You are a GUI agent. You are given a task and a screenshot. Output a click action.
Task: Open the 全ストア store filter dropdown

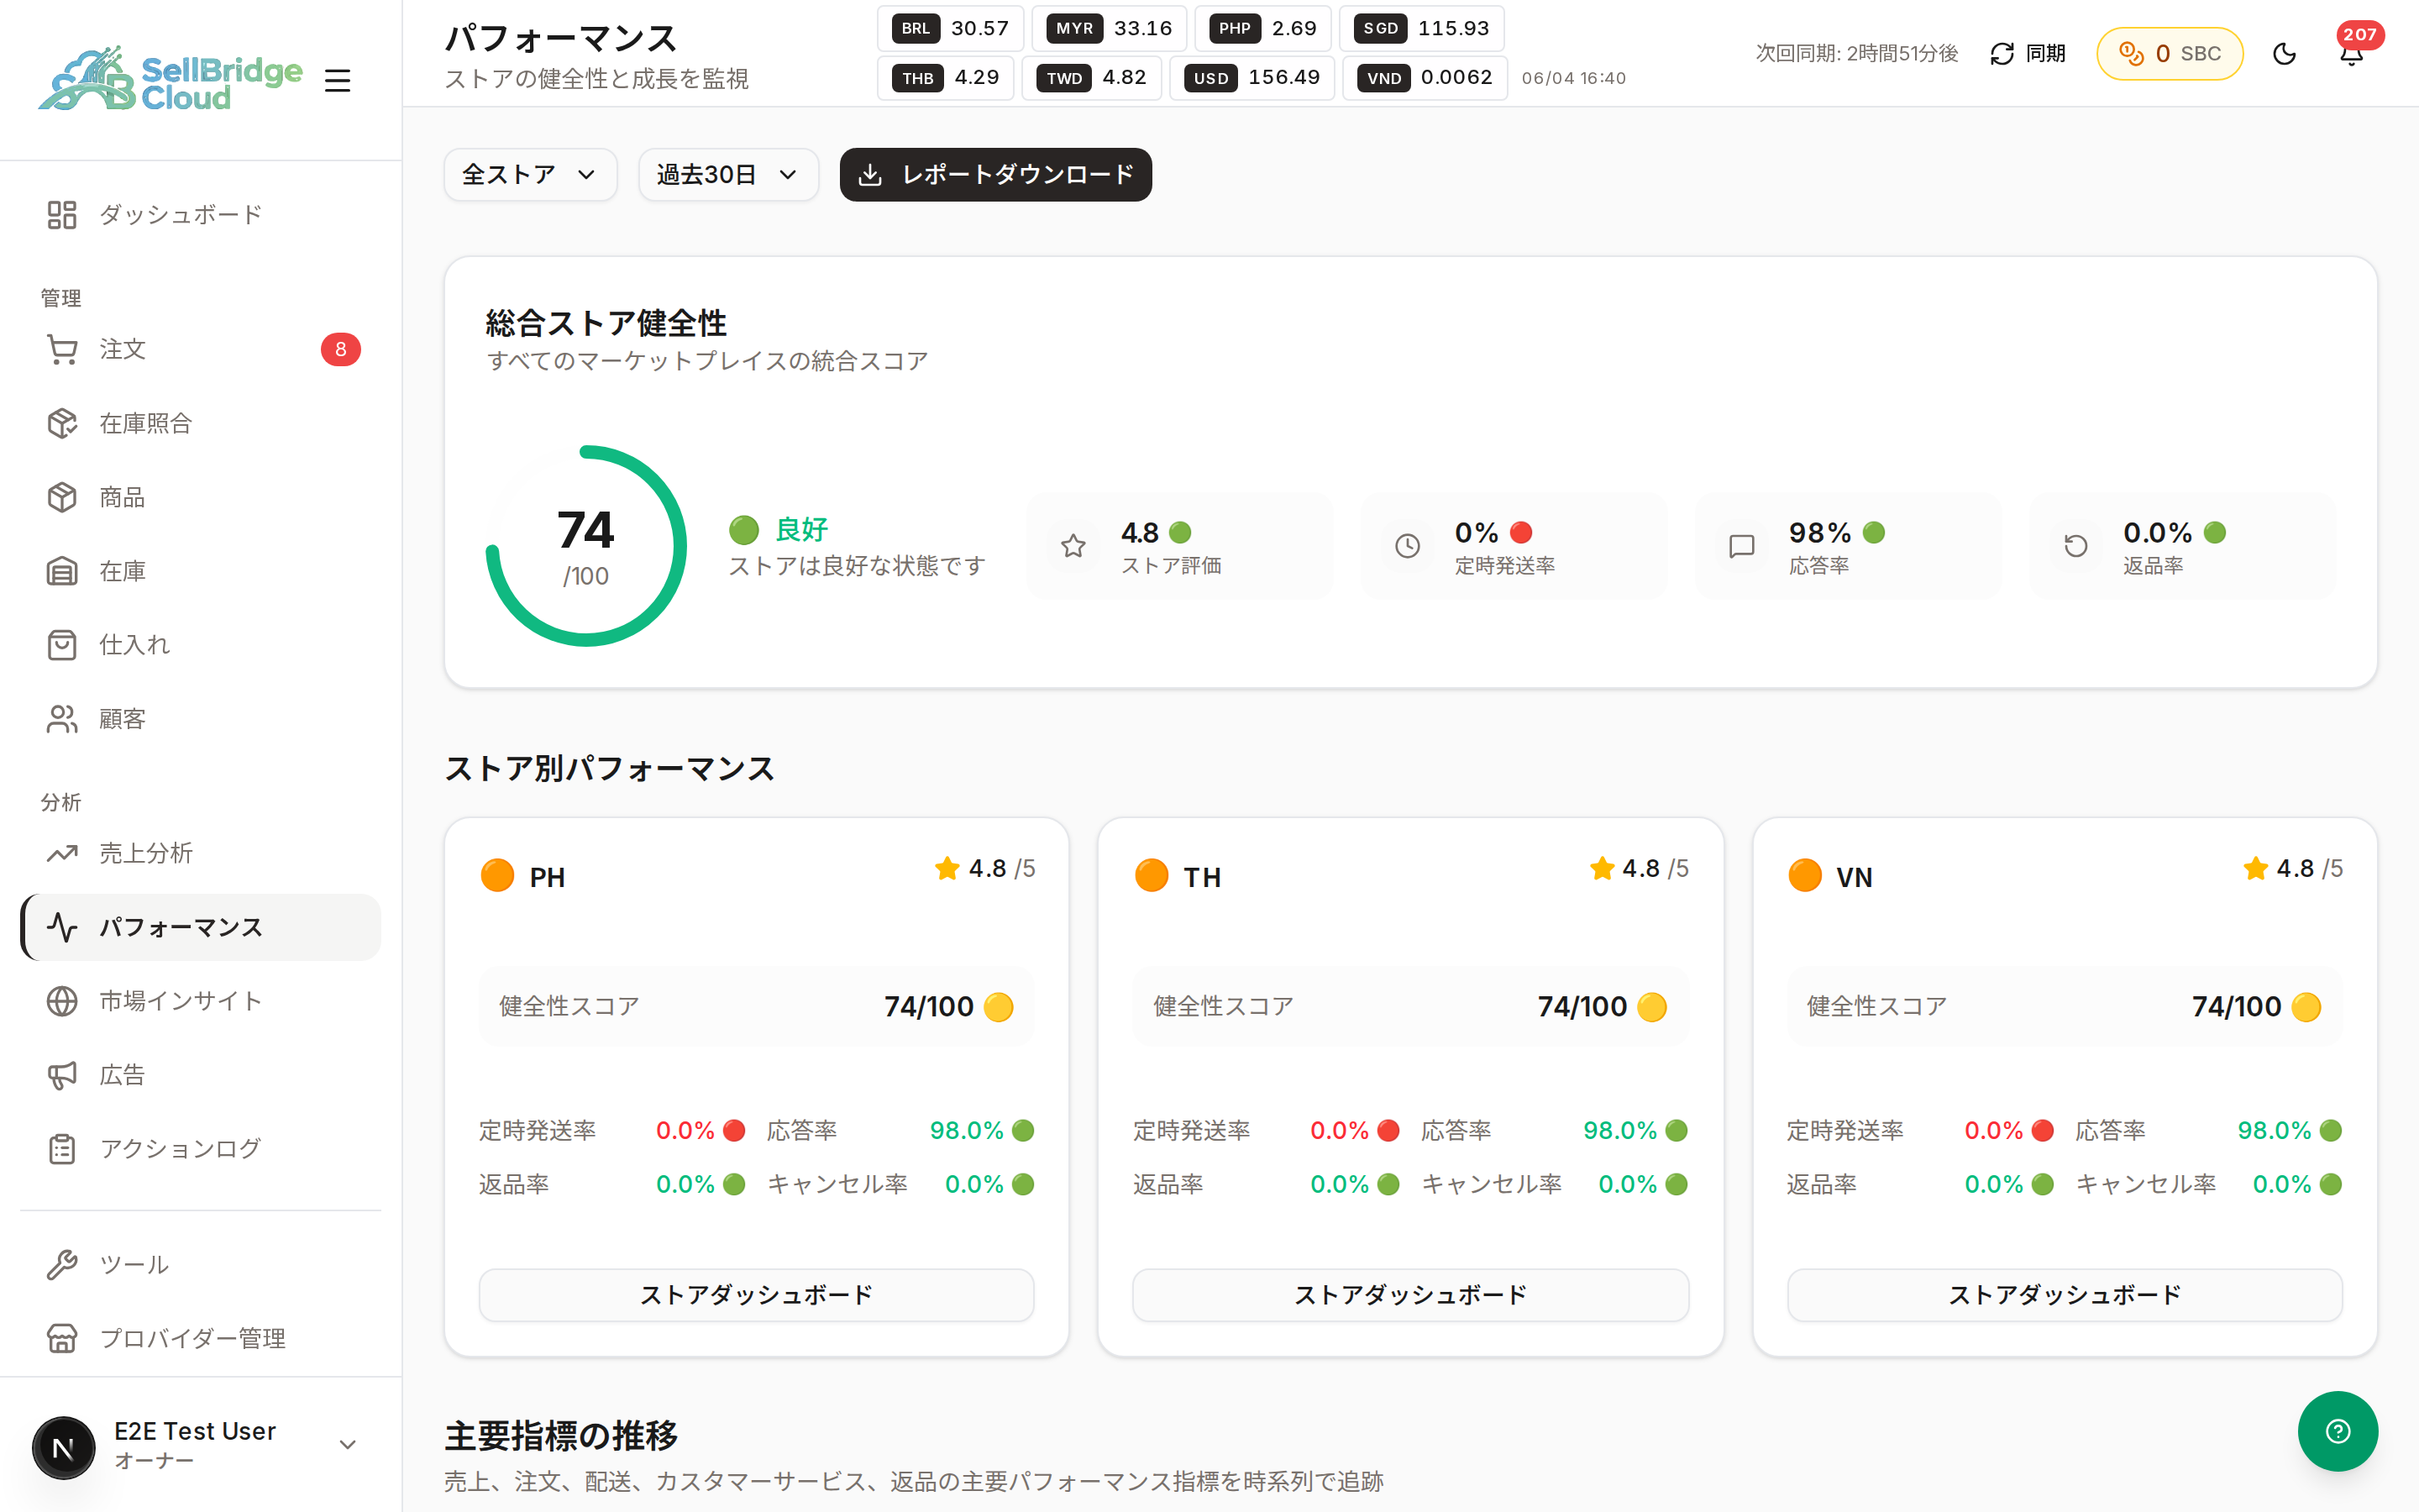tap(530, 175)
